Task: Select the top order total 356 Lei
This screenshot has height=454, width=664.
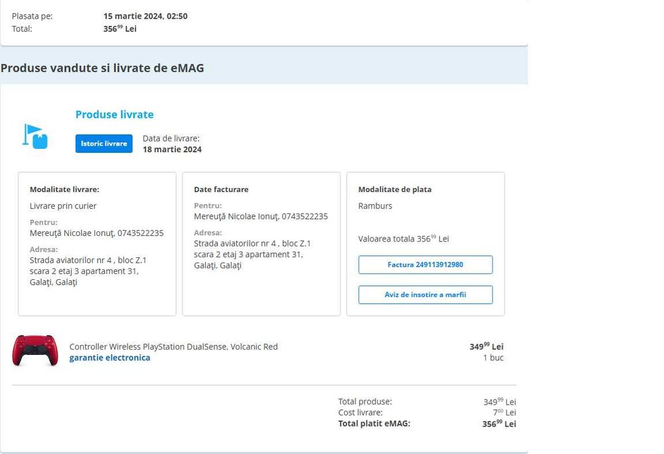Action: pyautogui.click(x=120, y=29)
